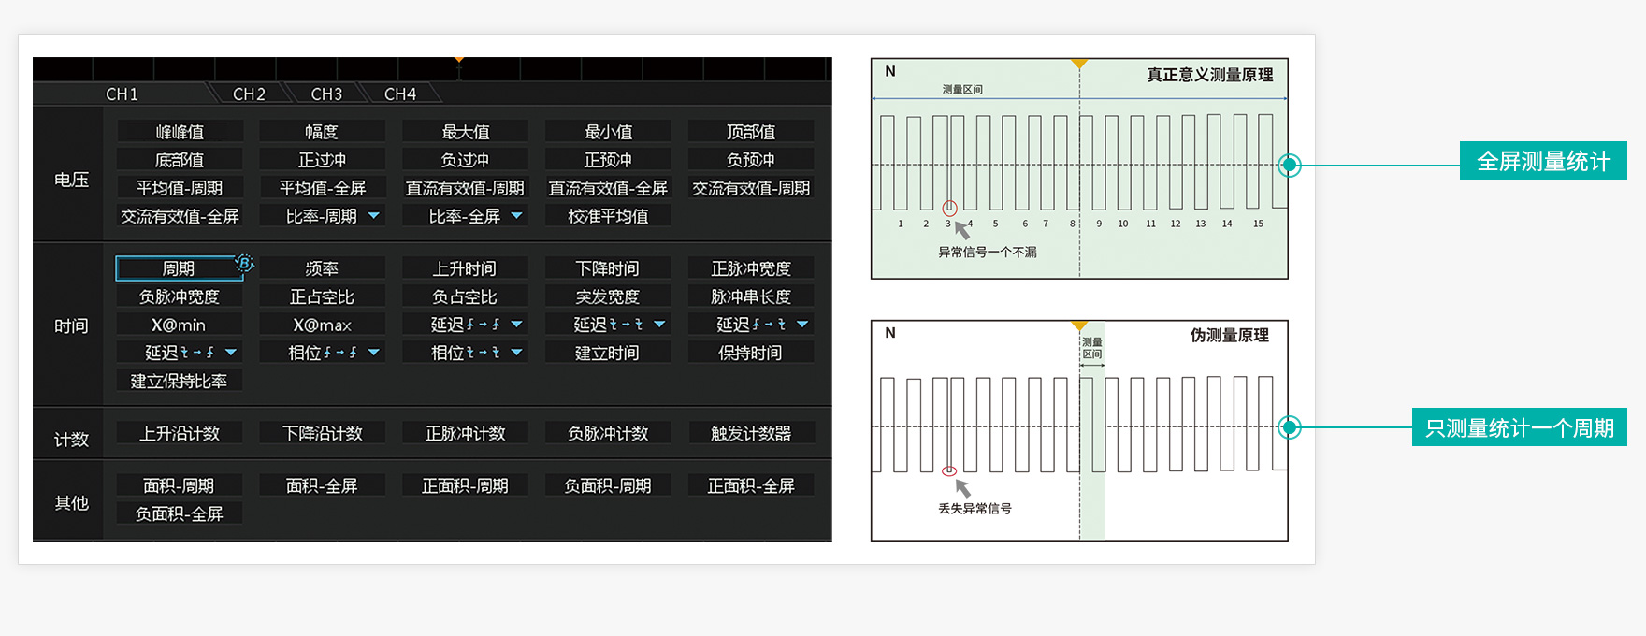Click orange triangle atop 真正意义测量原理 diagram

point(1079,65)
